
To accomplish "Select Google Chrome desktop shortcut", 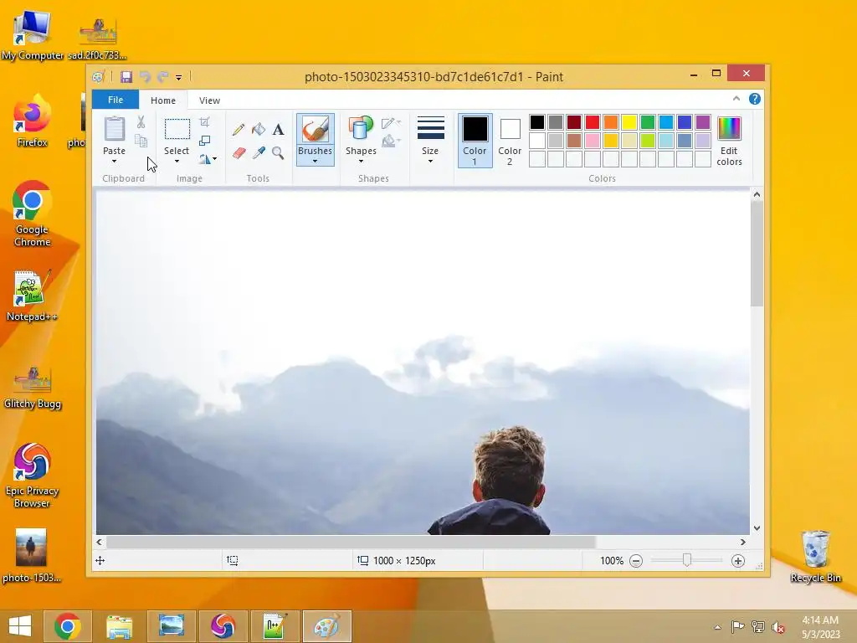I will 32,213.
